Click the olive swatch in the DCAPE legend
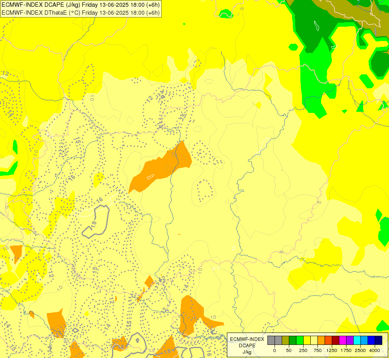Screen dimensions: 389x358 point(286,340)
